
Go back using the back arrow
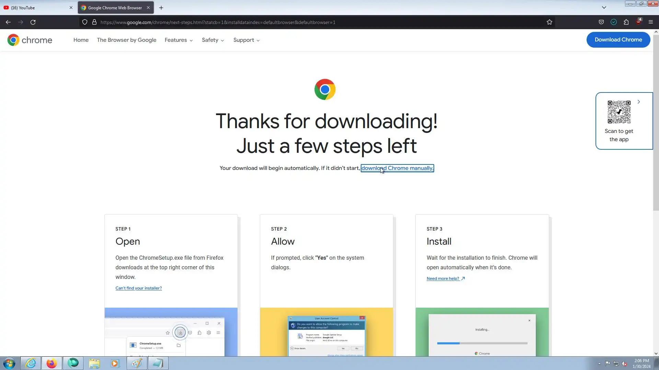[8, 22]
